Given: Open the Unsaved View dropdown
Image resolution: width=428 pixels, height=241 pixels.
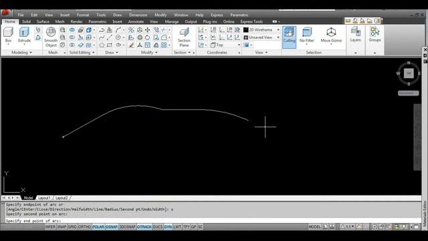Looking at the screenshot, I should click(x=261, y=37).
